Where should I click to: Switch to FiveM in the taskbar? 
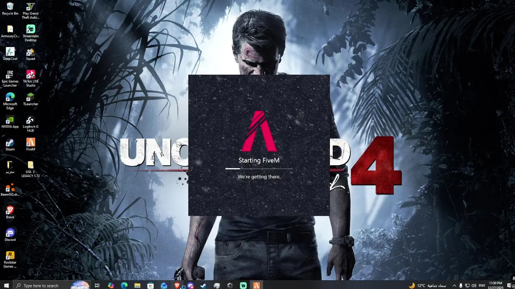(257, 285)
